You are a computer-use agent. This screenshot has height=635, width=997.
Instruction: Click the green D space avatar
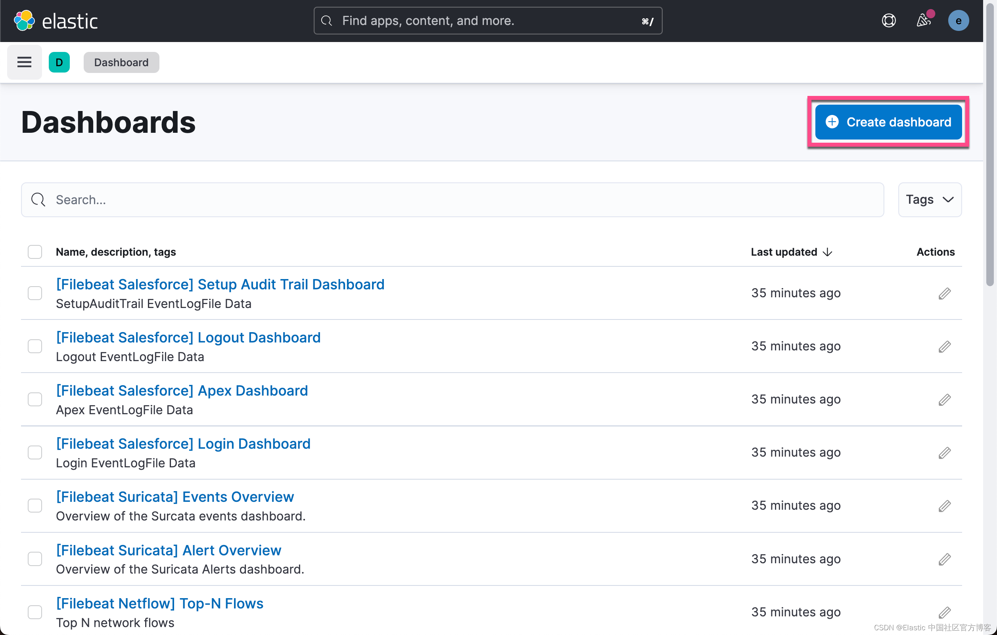pos(59,62)
